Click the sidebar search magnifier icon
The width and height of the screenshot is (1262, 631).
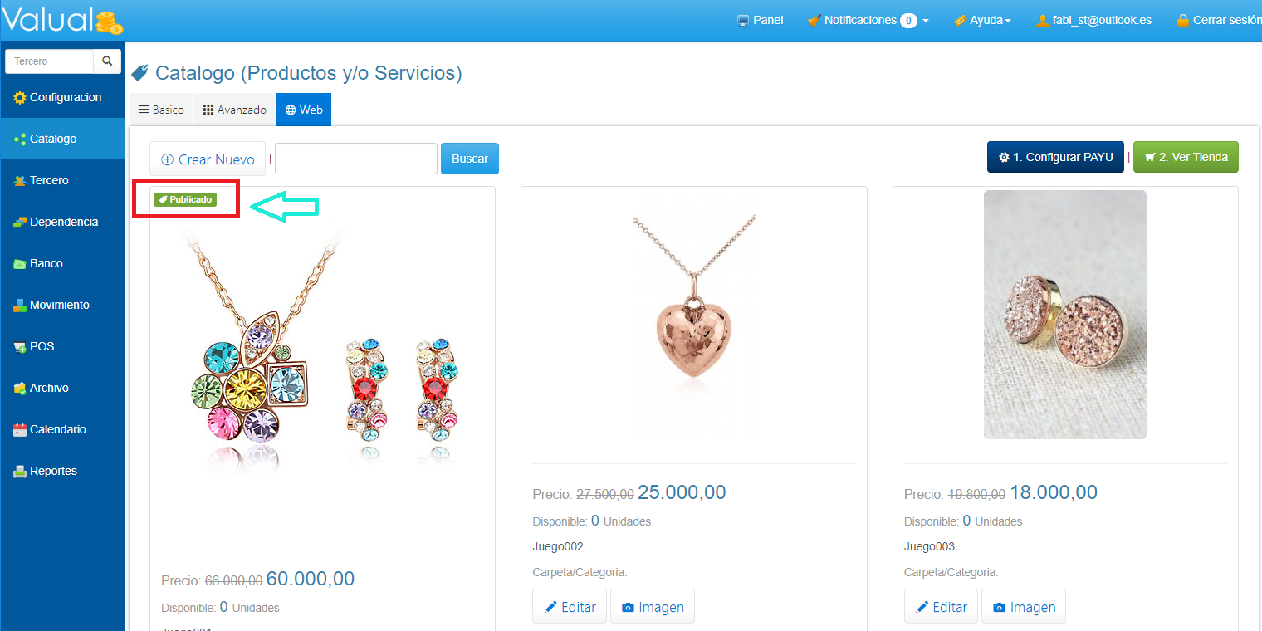(x=107, y=61)
